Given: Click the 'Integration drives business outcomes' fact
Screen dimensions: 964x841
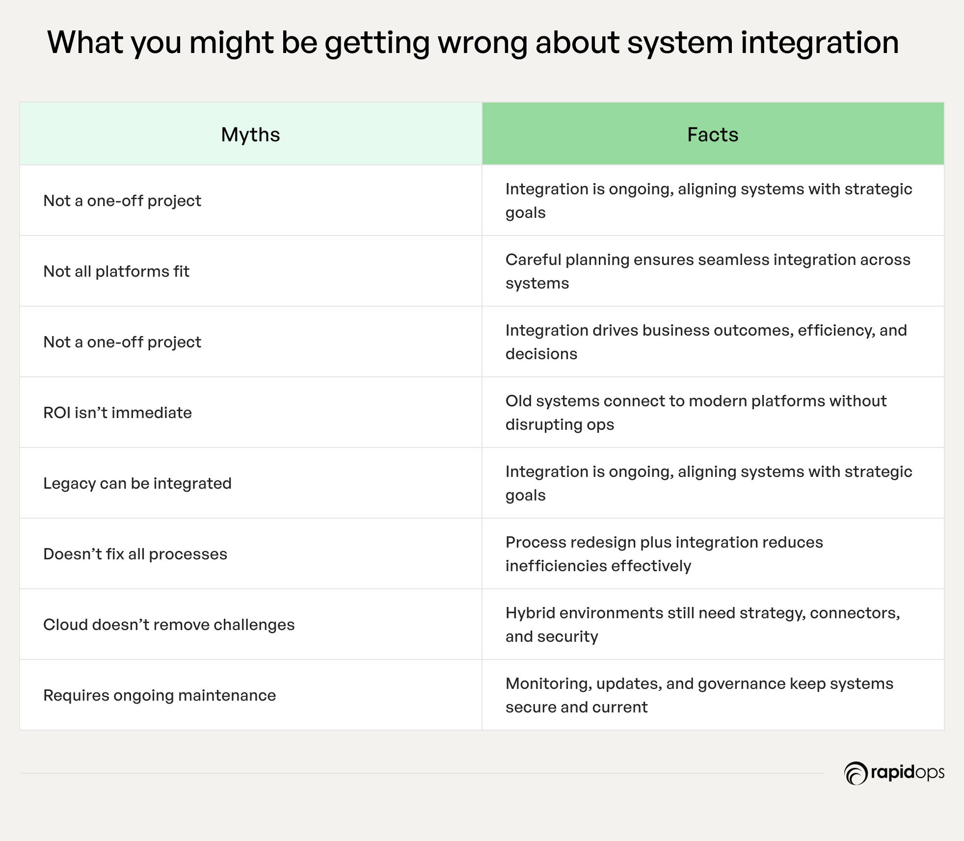Looking at the screenshot, I should (x=706, y=342).
